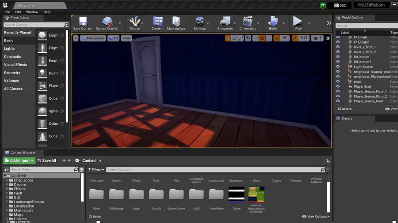Hide the pipal actor with eye icon
This screenshot has width=398, height=223.
click(338, 82)
